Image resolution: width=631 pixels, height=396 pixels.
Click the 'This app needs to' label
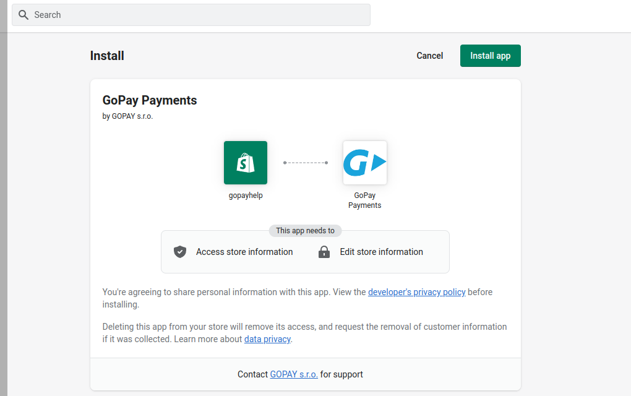tap(305, 231)
